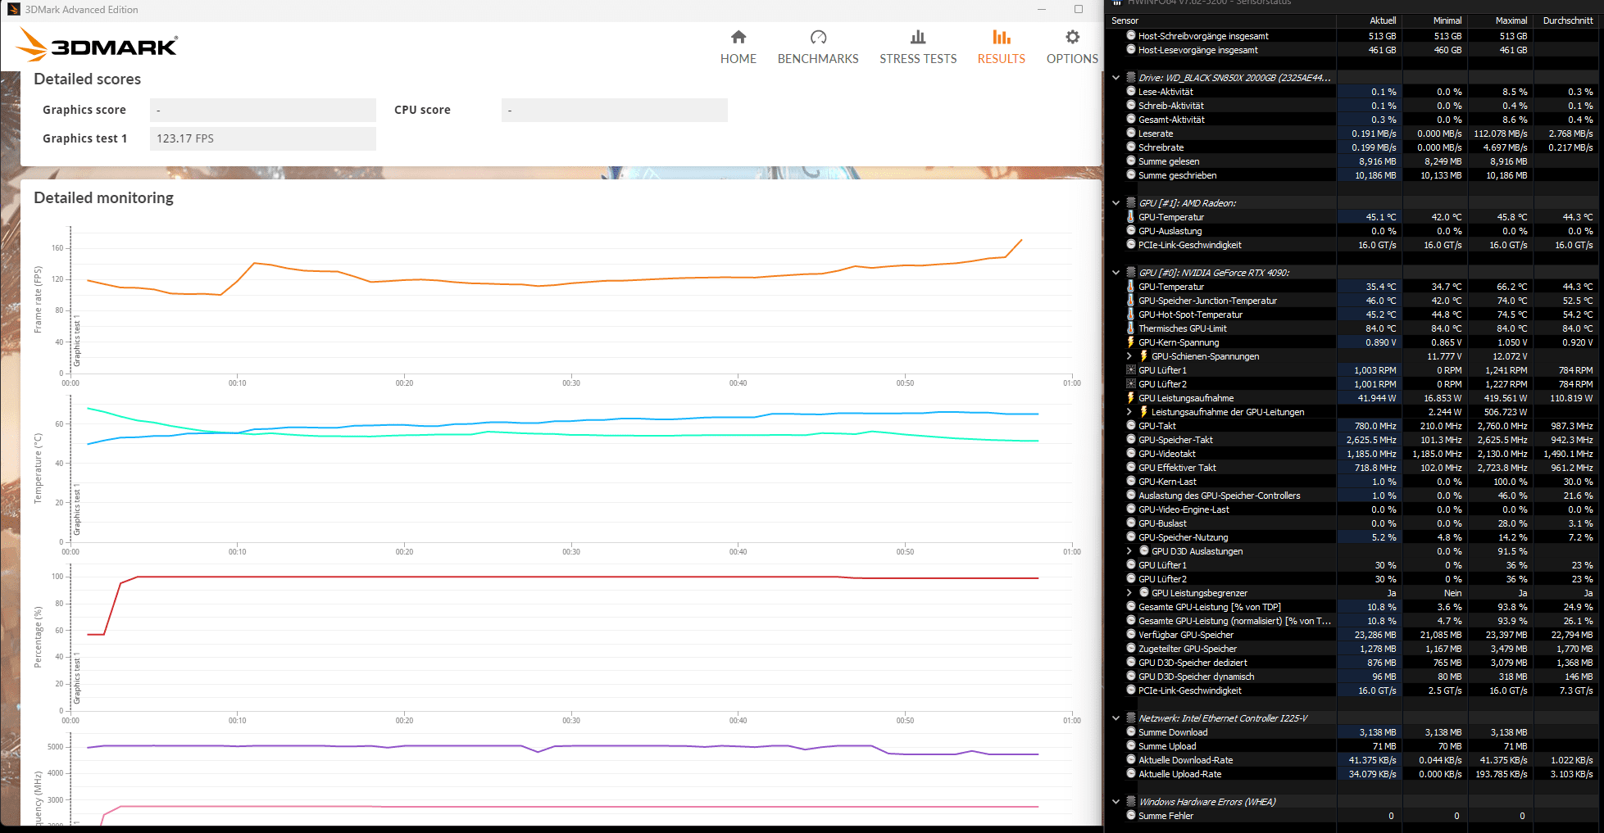This screenshot has width=1604, height=833.
Task: Click the Durchschnitt column header
Action: tap(1568, 20)
